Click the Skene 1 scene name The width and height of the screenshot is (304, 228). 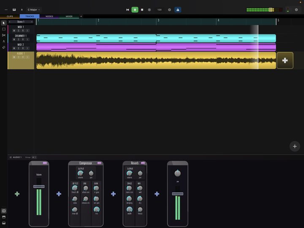[x=21, y=22]
